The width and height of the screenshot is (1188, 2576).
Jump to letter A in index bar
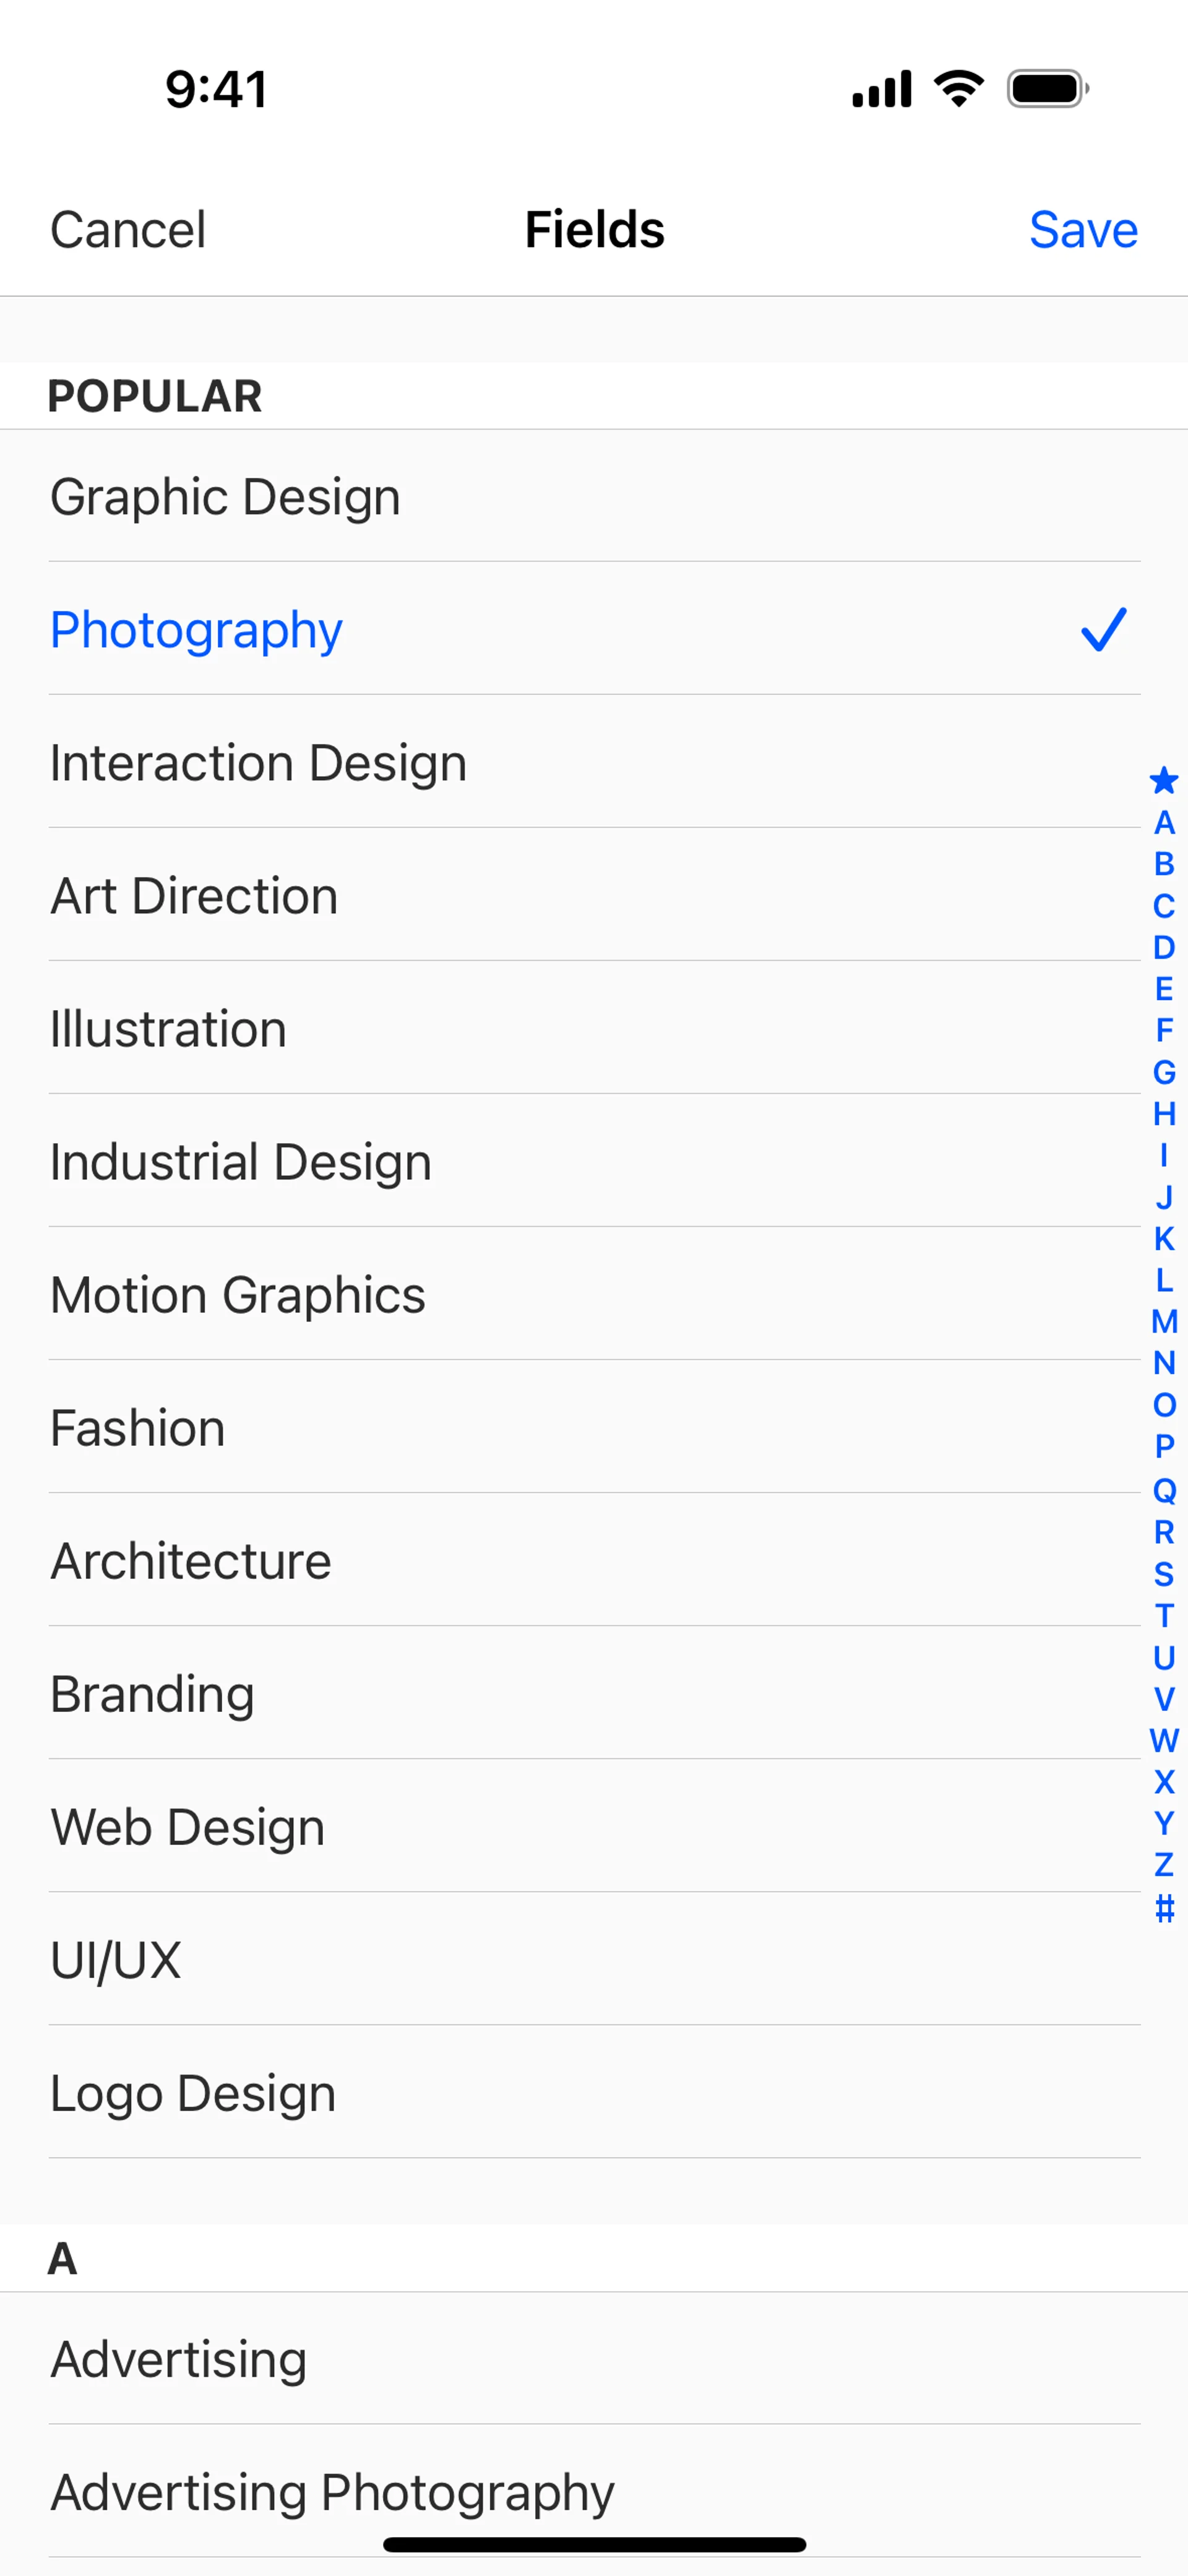coord(1163,823)
